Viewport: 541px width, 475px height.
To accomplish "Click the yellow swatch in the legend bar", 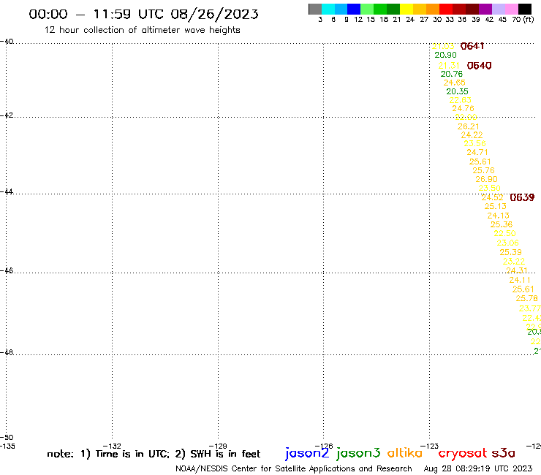I will pos(406,9).
